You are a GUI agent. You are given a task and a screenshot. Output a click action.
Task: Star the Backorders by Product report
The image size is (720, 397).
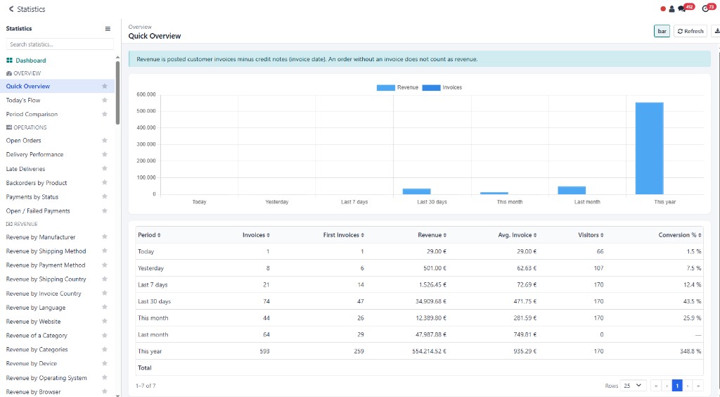[105, 182]
